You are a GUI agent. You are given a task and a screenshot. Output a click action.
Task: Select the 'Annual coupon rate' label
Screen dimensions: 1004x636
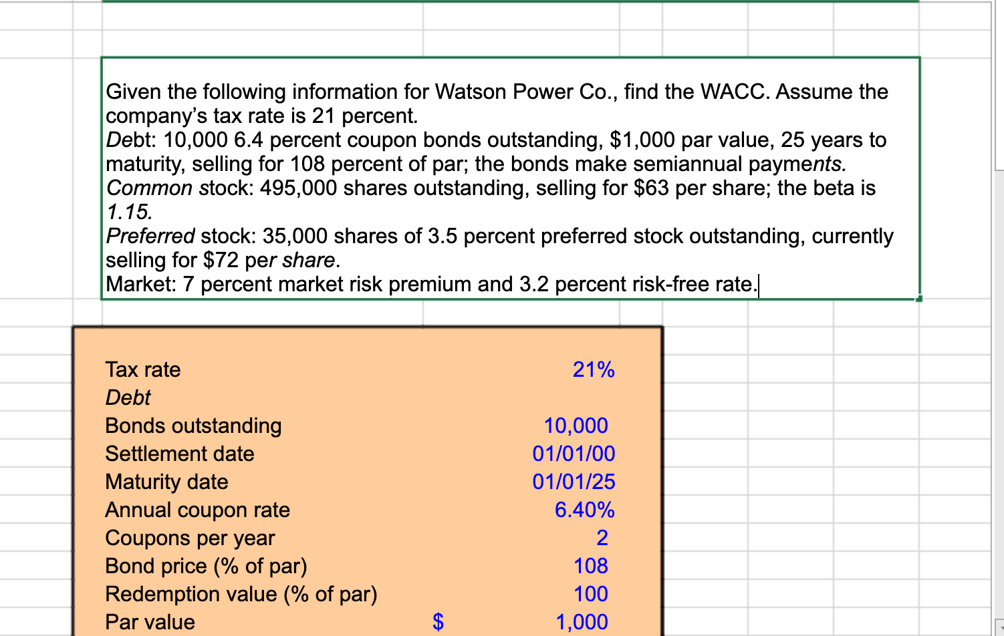click(198, 510)
